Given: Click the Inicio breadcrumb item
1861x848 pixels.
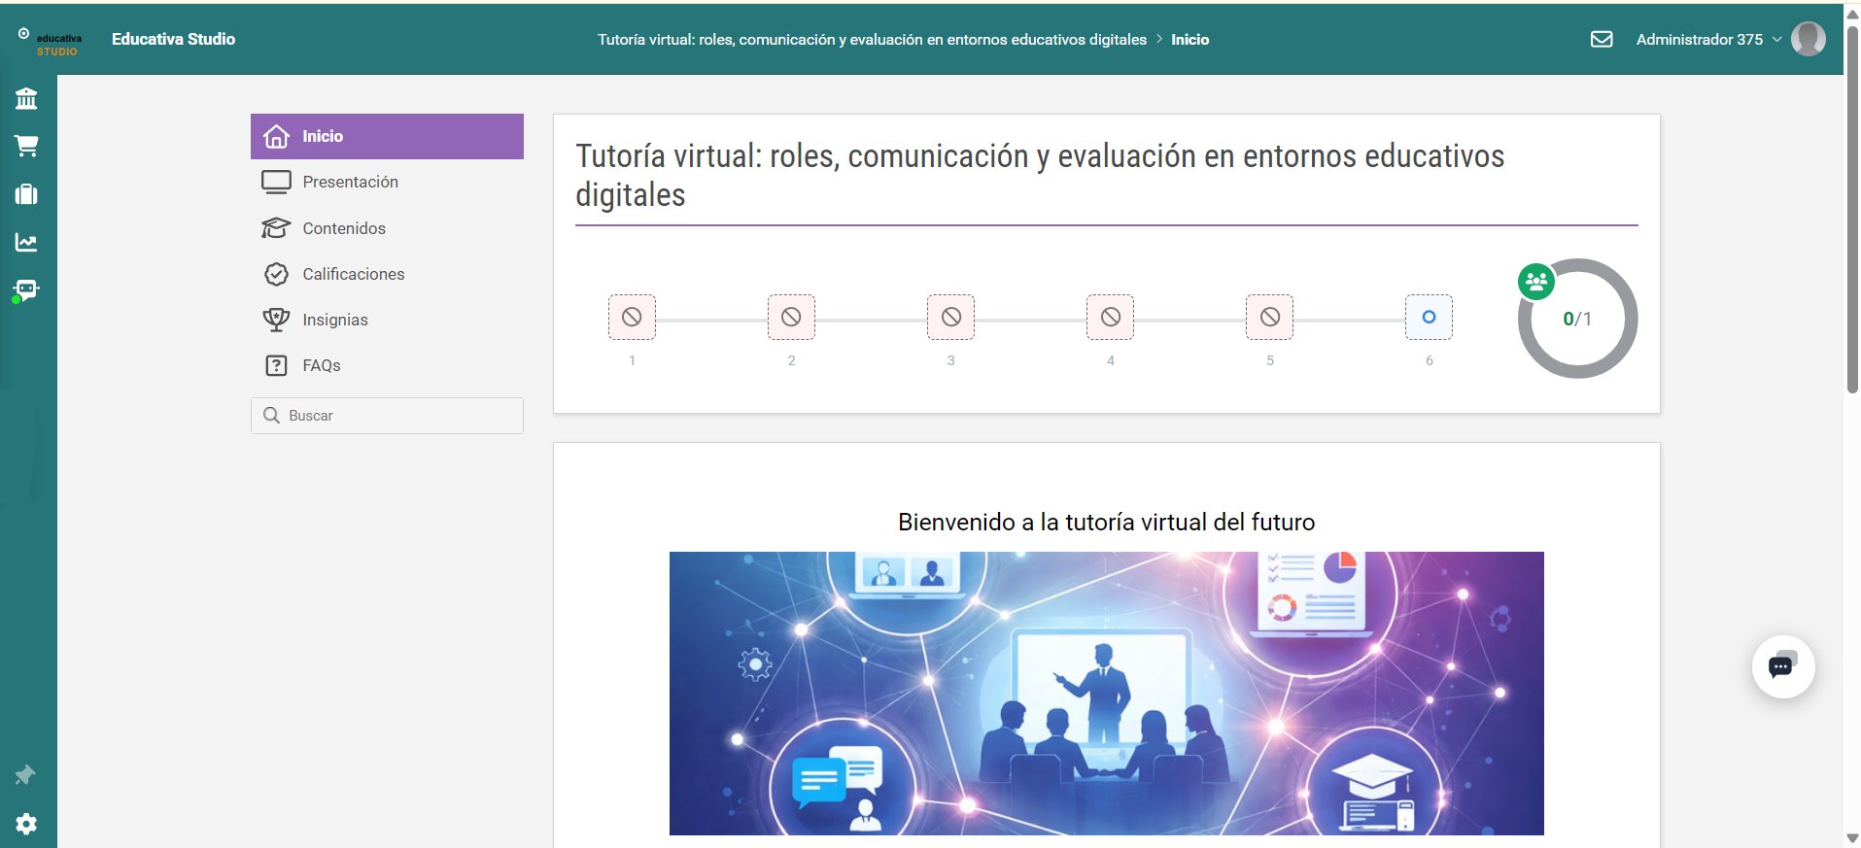Looking at the screenshot, I should pyautogui.click(x=1189, y=39).
